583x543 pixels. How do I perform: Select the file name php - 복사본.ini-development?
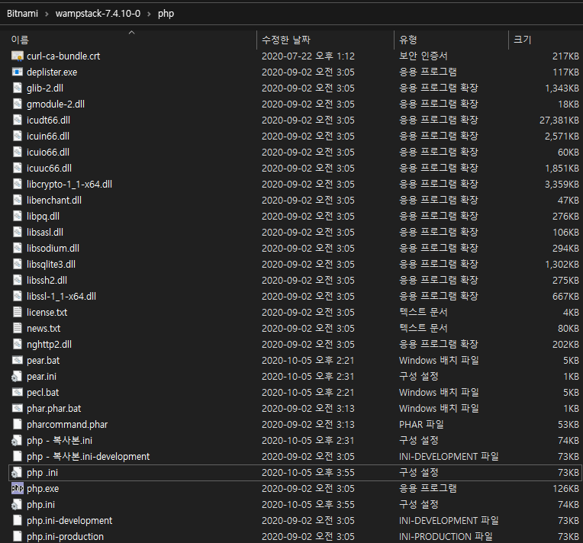coord(88,456)
